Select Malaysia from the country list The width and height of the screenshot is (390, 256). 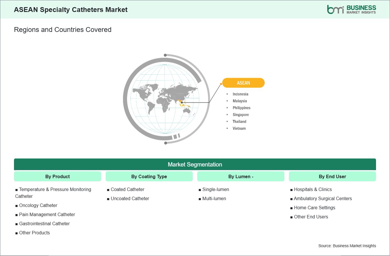240,101
